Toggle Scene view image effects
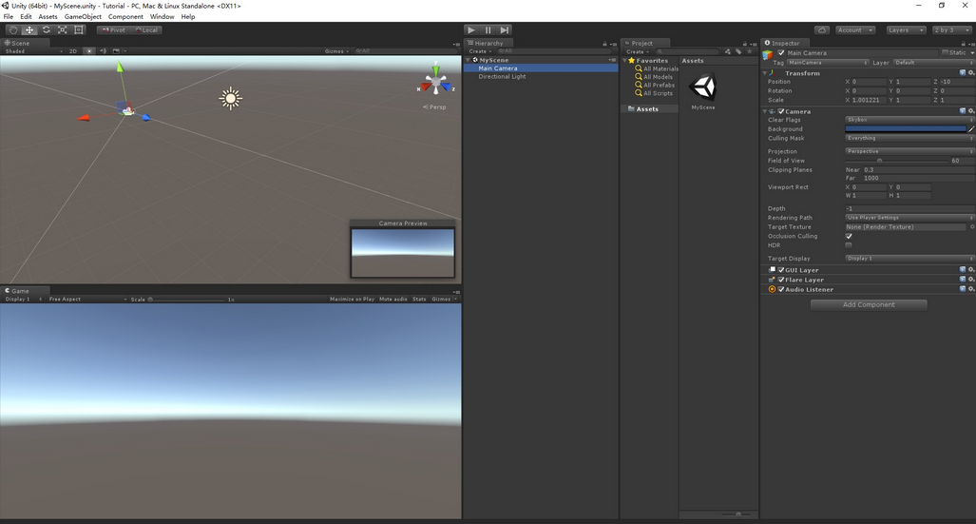Viewport: 976px width, 524px height. [x=117, y=51]
